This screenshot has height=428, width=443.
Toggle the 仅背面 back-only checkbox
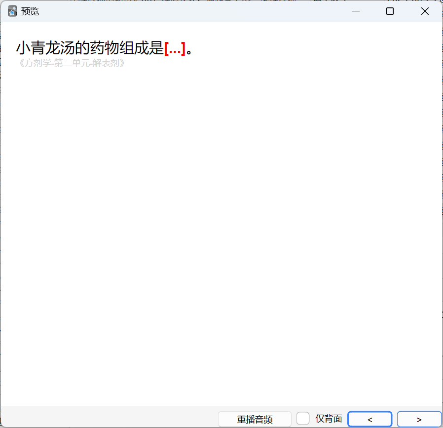coord(303,419)
